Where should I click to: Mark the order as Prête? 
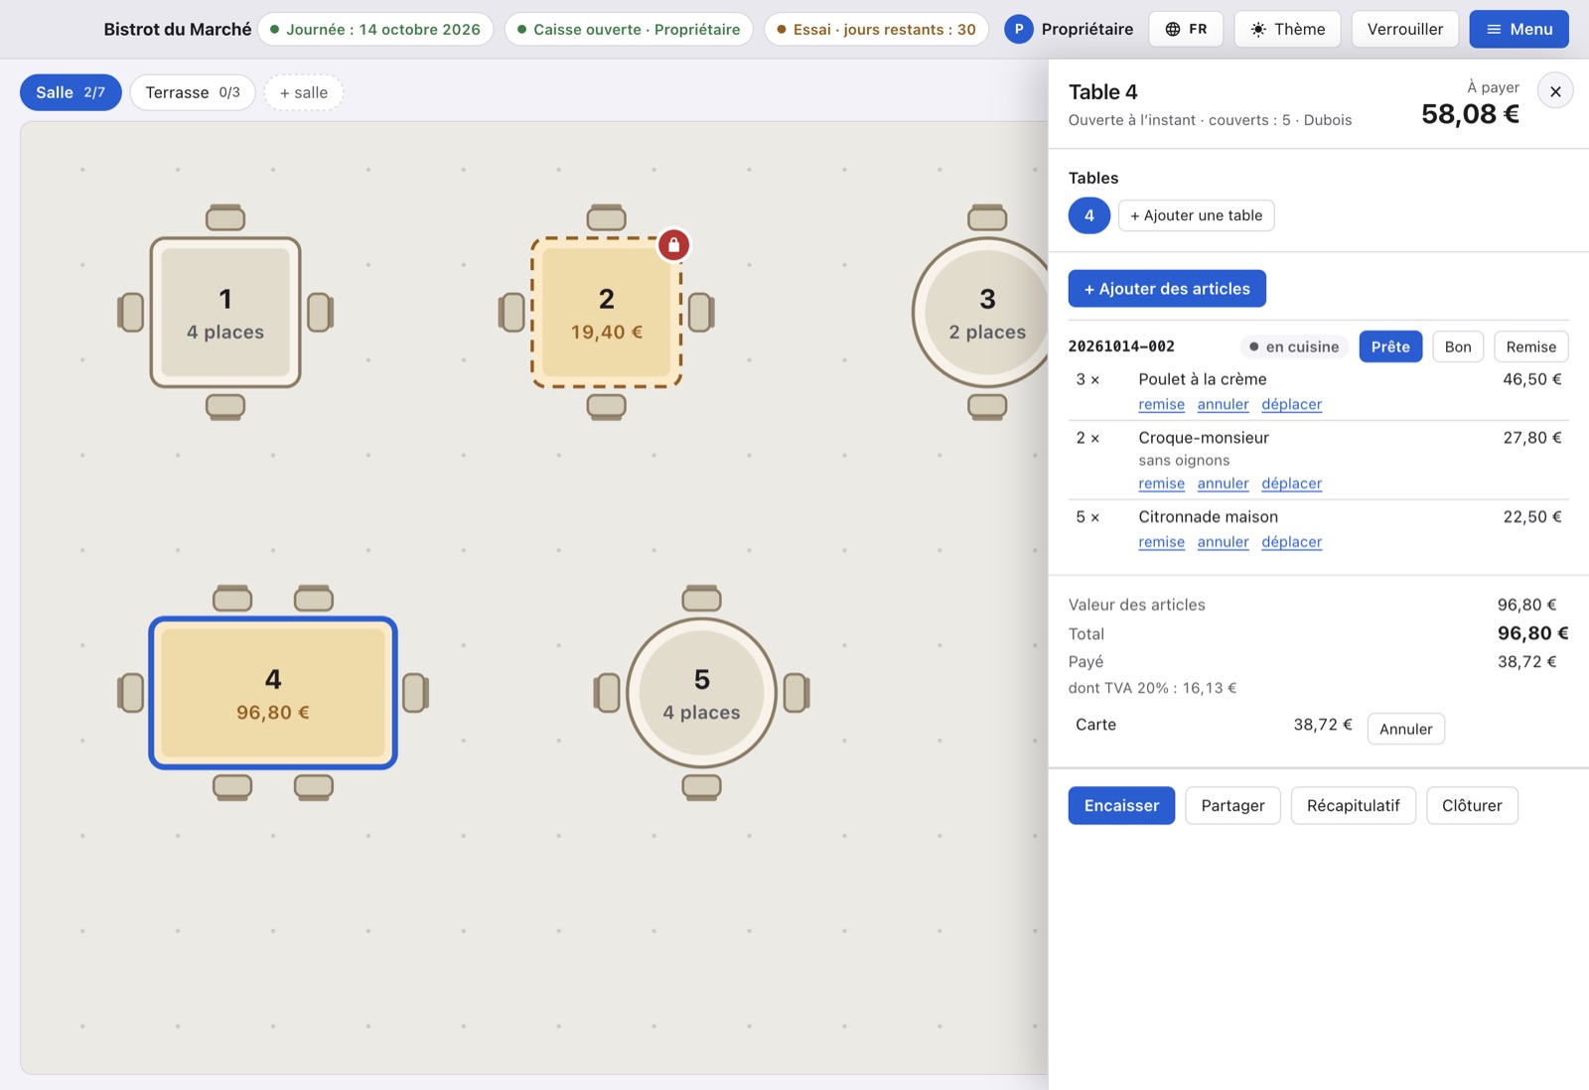1390,346
